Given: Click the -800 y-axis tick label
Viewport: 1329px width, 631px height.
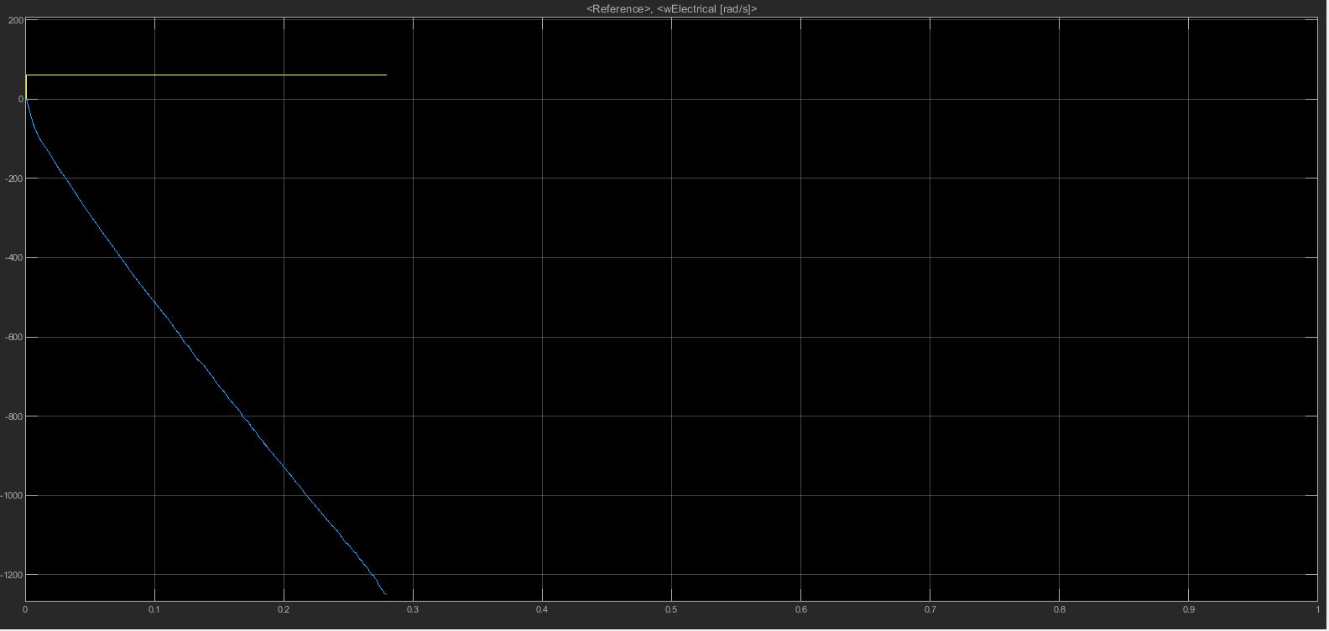Looking at the screenshot, I should click(x=13, y=416).
